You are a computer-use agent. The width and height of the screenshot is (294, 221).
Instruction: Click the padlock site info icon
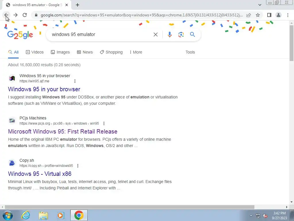pyautogui.click(x=36, y=15)
